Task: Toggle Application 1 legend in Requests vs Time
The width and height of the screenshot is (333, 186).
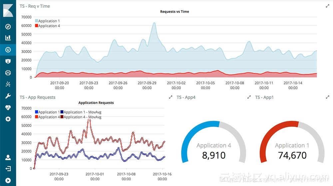Action: point(47,21)
